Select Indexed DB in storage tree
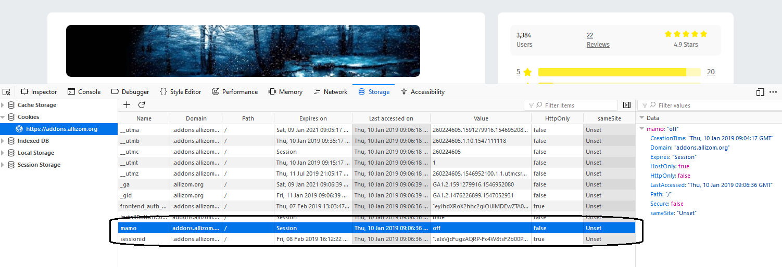 pyautogui.click(x=33, y=141)
